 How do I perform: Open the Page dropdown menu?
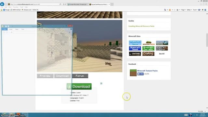183,10
